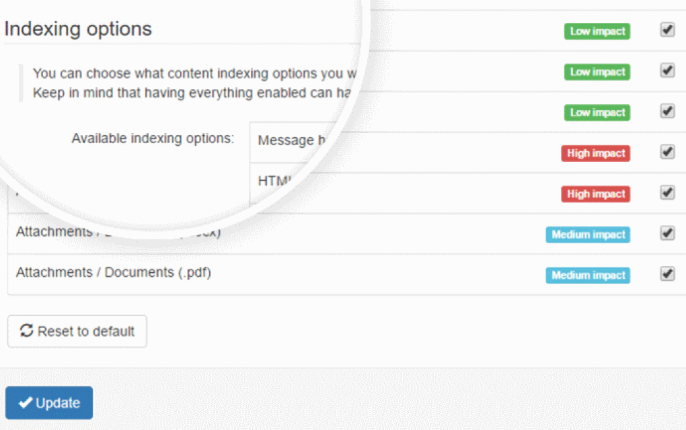The image size is (686, 430).
Task: Click the third green Low impact badge
Action: pos(596,112)
